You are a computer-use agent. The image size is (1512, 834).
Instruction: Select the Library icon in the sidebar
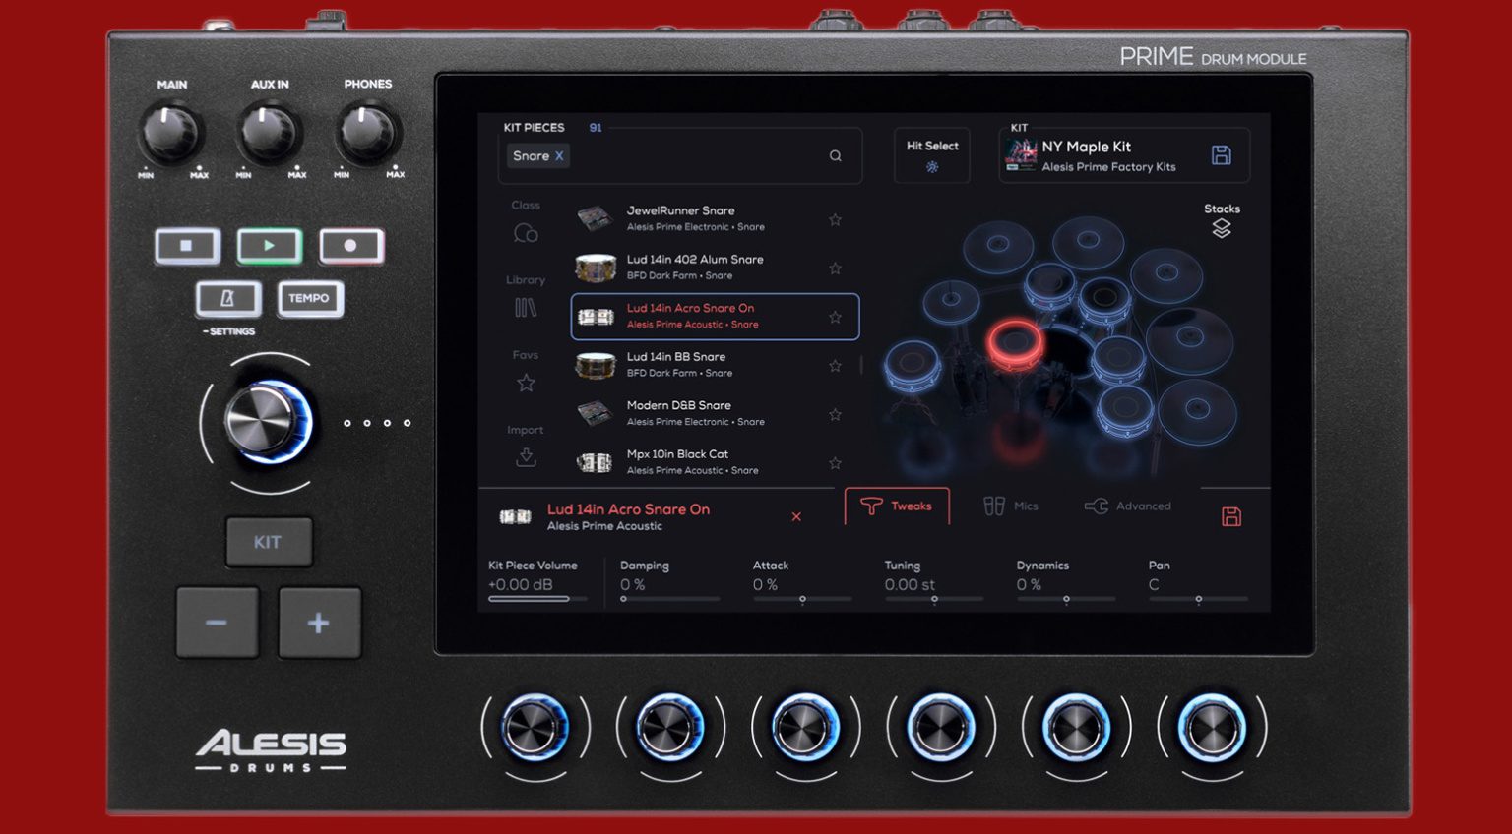coord(526,307)
